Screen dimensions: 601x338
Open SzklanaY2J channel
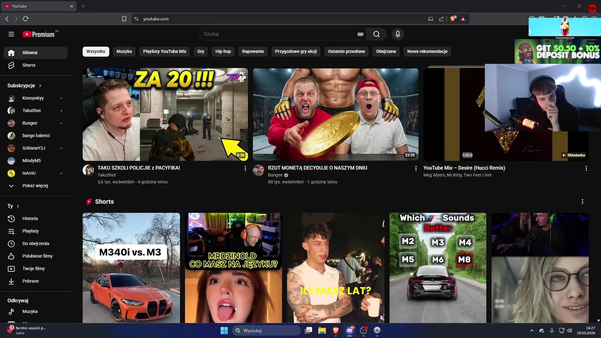click(x=36, y=148)
